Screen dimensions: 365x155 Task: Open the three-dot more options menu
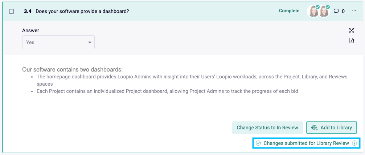354,11
